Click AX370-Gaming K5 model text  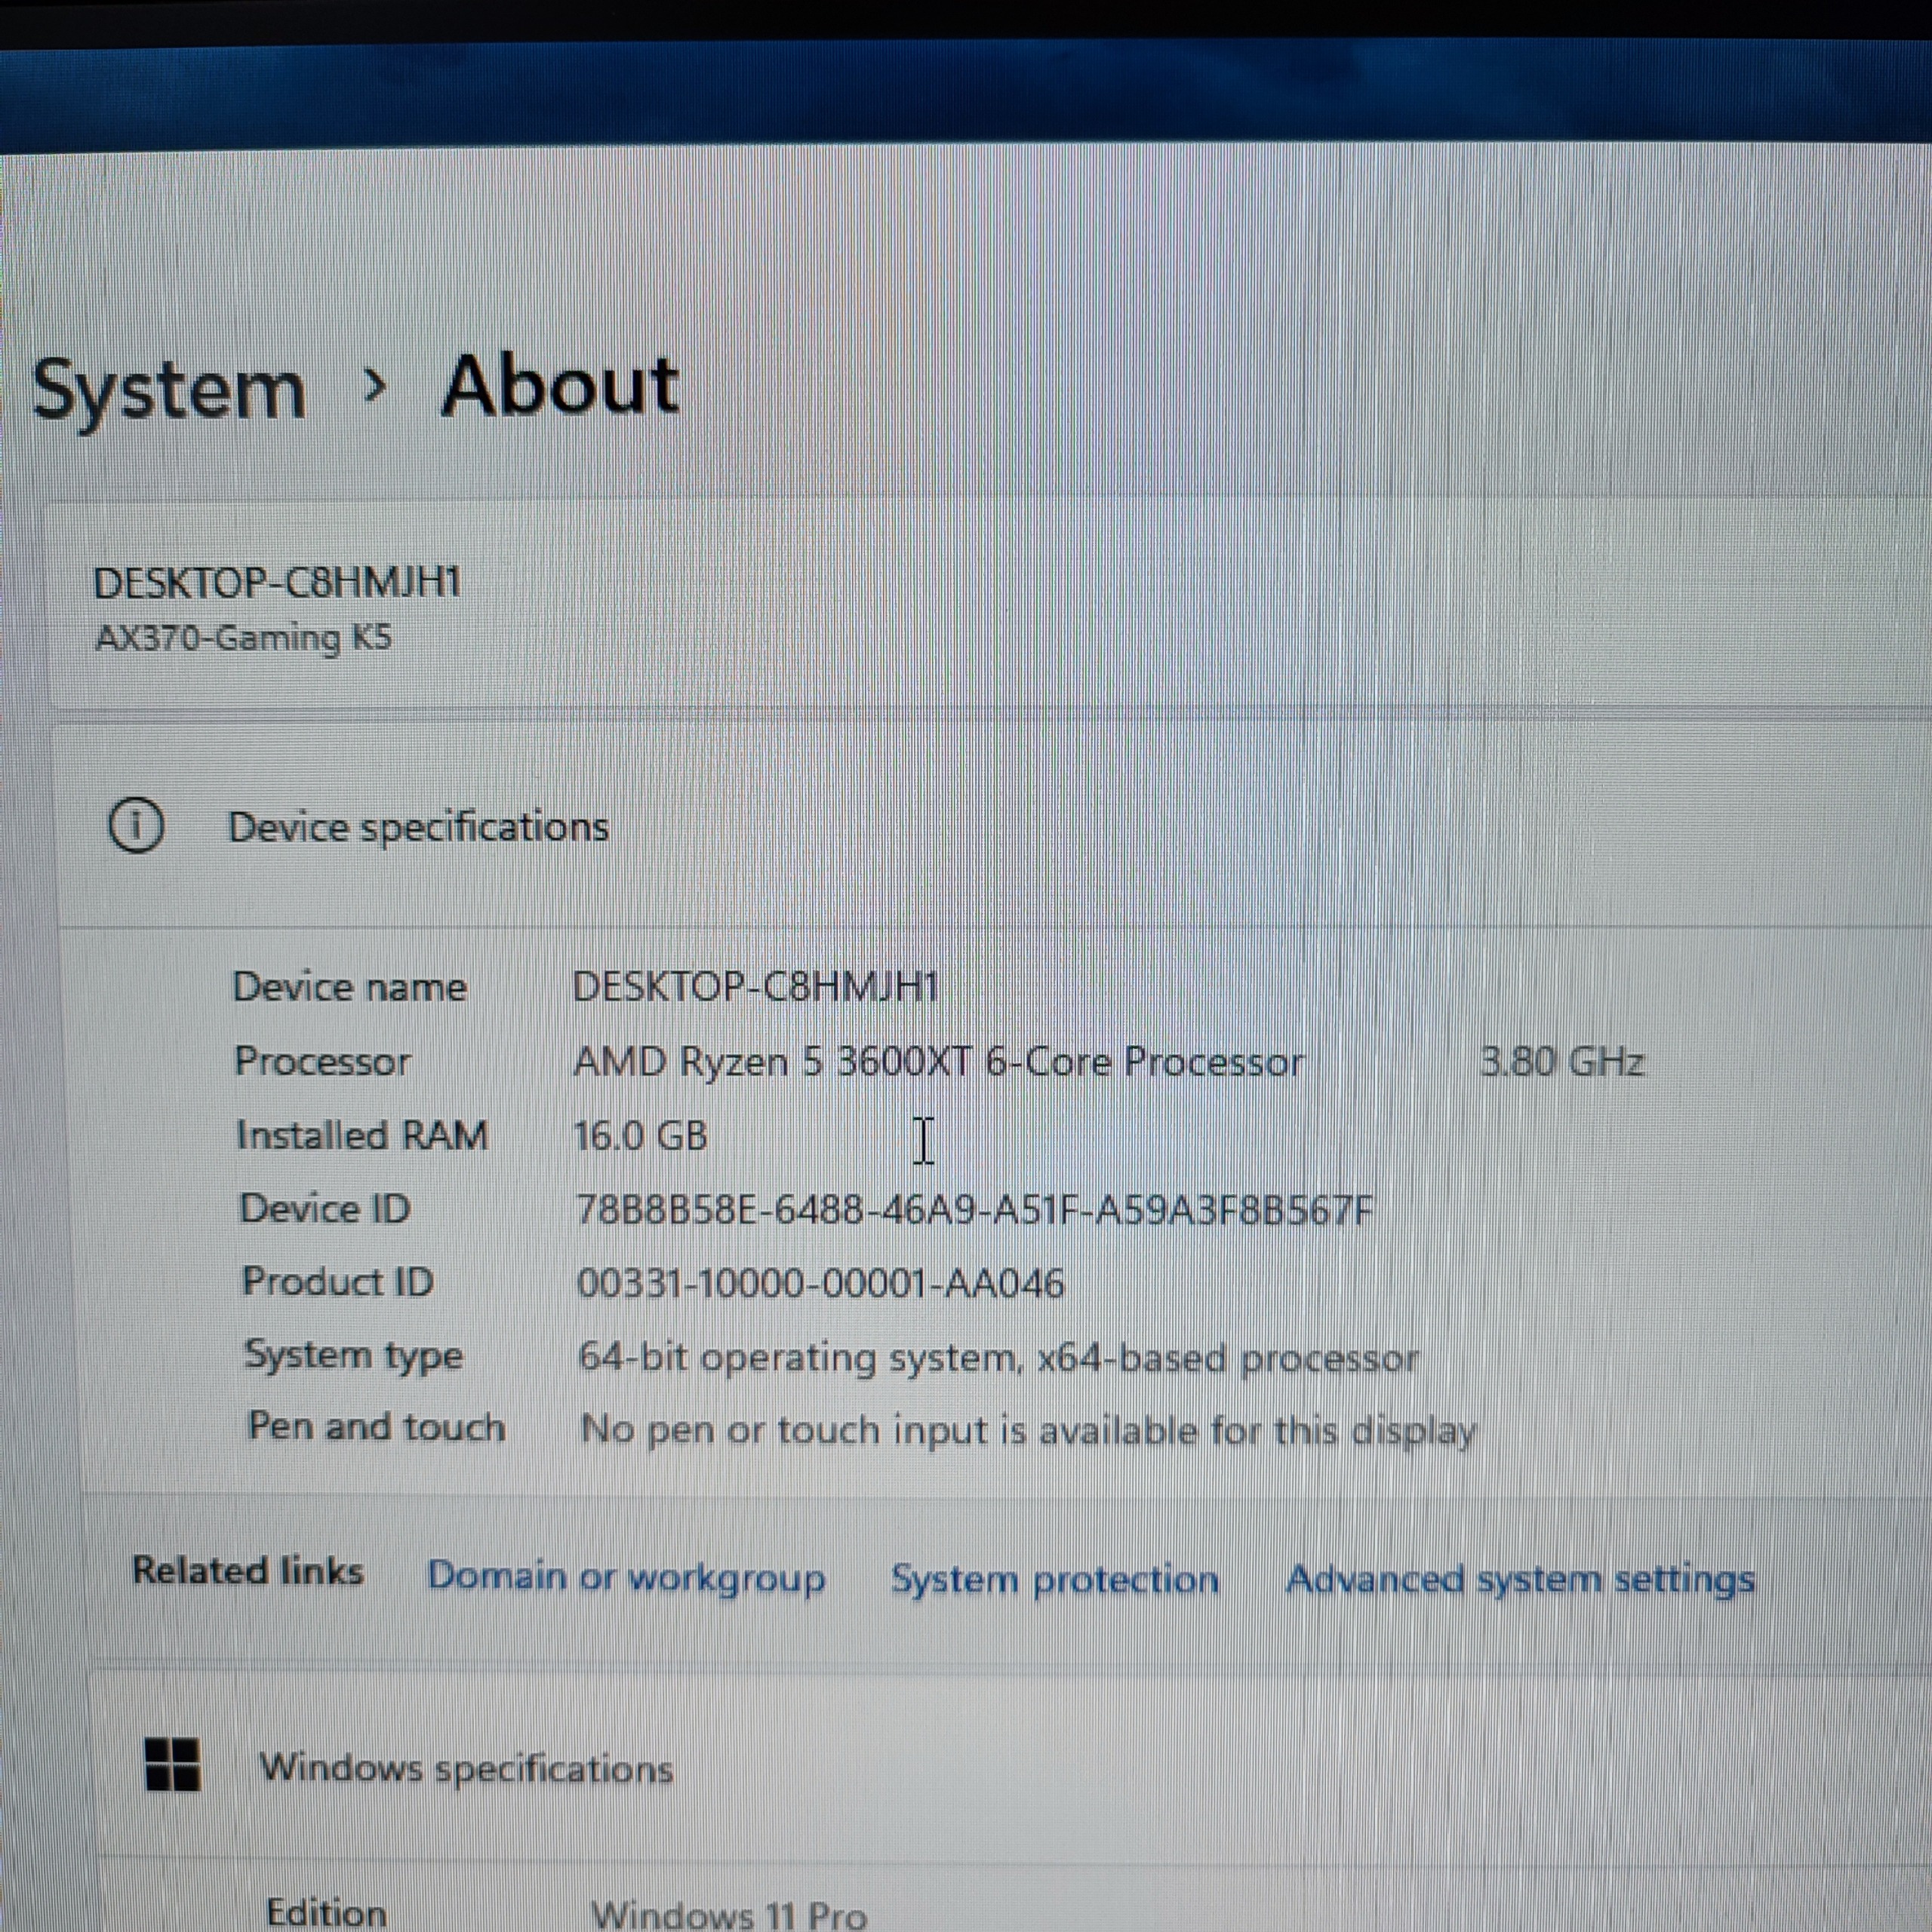pos(243,637)
